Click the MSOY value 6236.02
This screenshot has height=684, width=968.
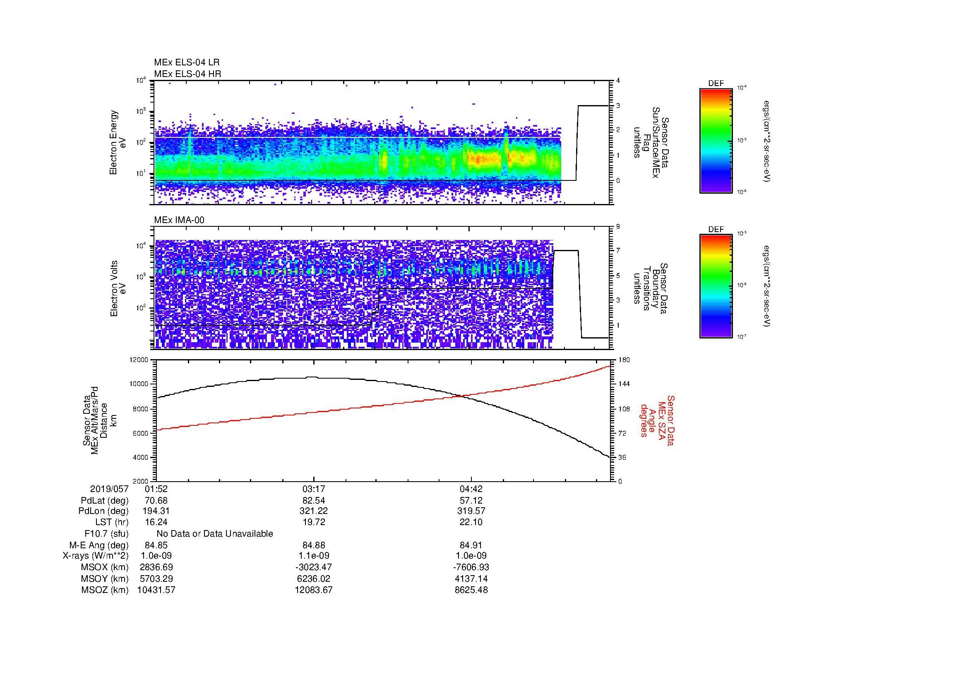[x=313, y=578]
